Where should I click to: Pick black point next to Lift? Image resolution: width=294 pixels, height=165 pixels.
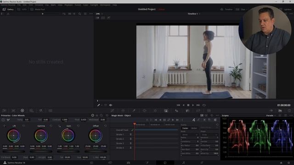pos(5,126)
